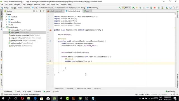The width and height of the screenshot is (179, 101).
Task: Open the Profile app gauge icon
Action: click(147, 8)
